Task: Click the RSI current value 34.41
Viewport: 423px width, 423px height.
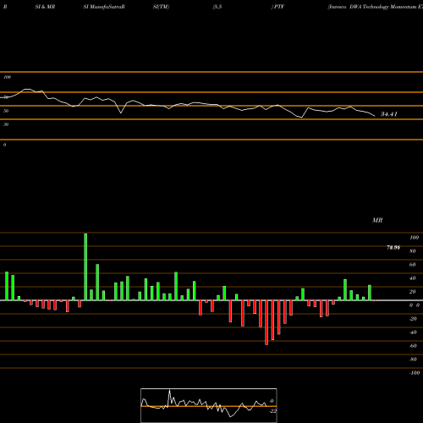Action: click(389, 114)
